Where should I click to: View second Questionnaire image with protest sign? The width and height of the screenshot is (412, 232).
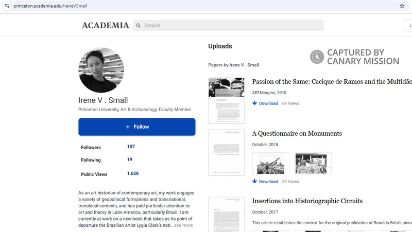point(313,163)
